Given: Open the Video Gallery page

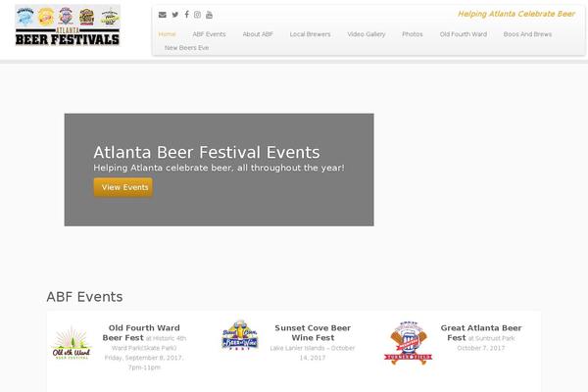Looking at the screenshot, I should click(x=366, y=34).
